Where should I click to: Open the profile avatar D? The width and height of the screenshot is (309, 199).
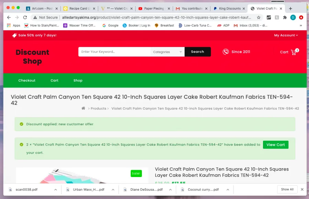(293, 17)
